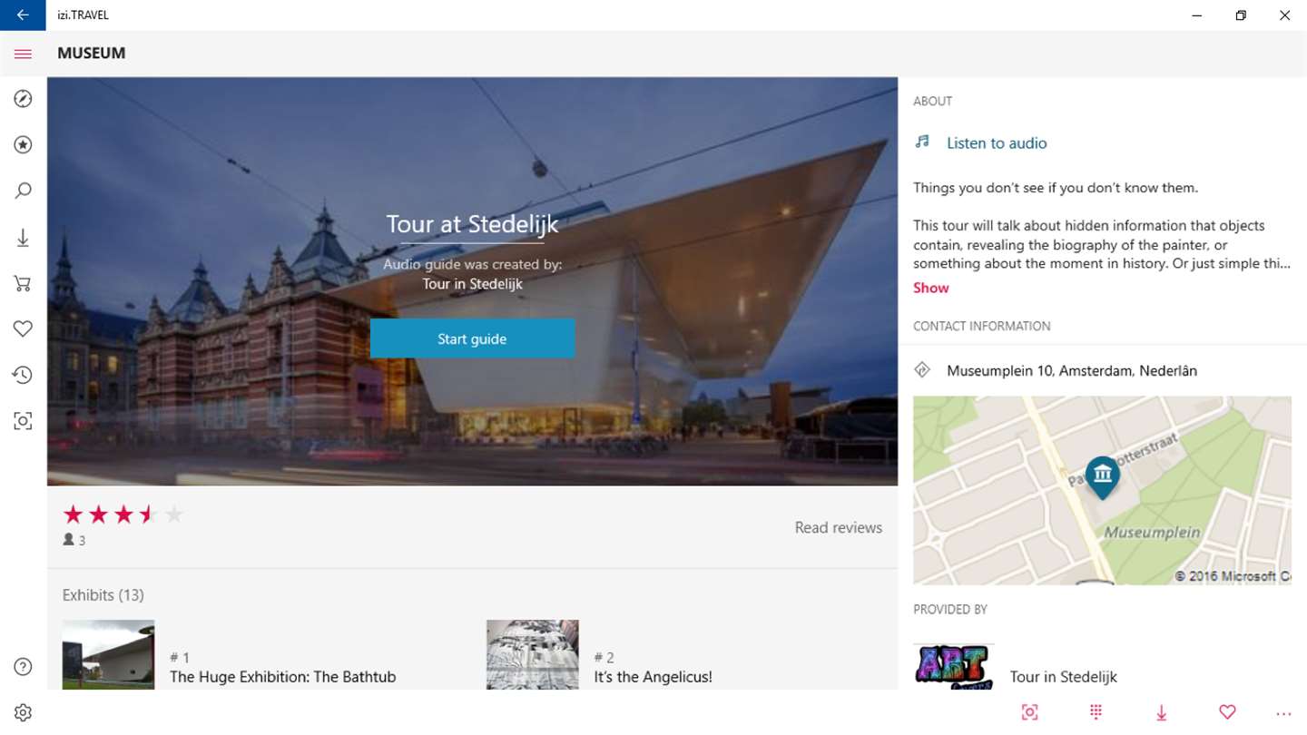Open search from the sidebar magnifier icon
The width and height of the screenshot is (1307, 735).
pos(23,191)
